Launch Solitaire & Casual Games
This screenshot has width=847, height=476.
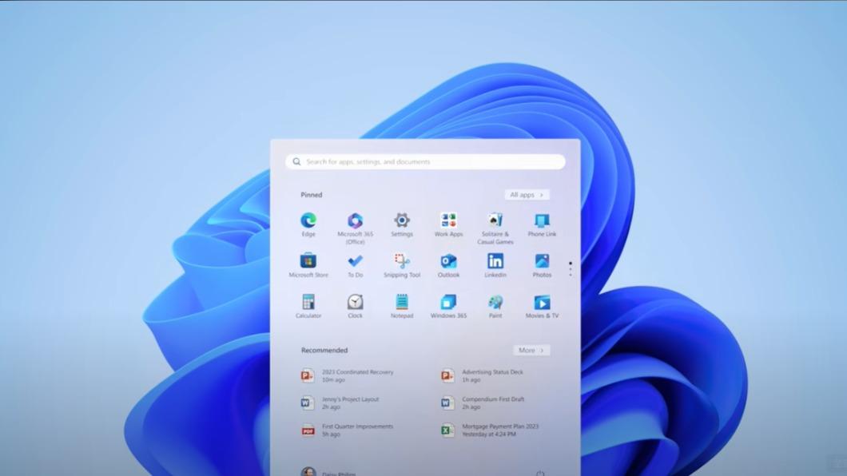[495, 228]
